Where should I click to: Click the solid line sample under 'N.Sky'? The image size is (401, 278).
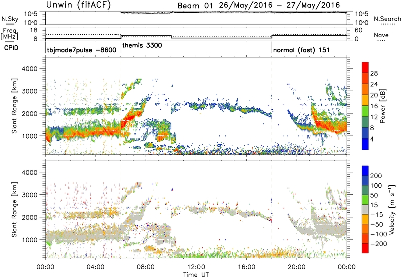pyautogui.click(x=9, y=24)
